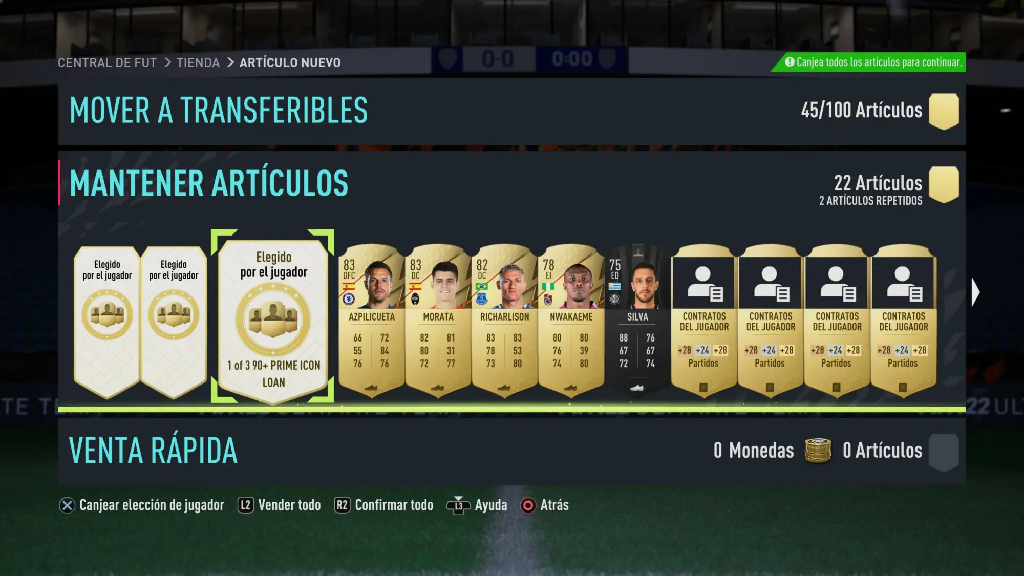The width and height of the screenshot is (1024, 576).
Task: Click the gold card icon beside 45/100 Artículos
Action: [x=944, y=111]
